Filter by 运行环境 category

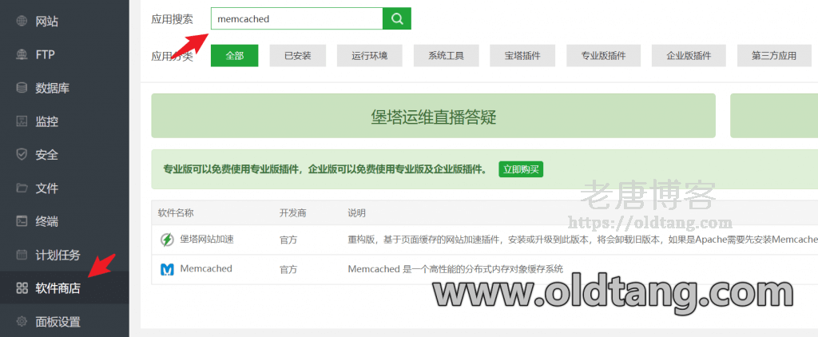[x=369, y=56]
